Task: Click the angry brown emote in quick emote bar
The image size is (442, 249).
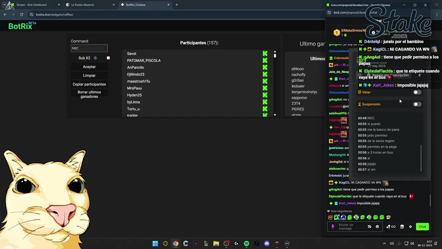Action: point(330,217)
